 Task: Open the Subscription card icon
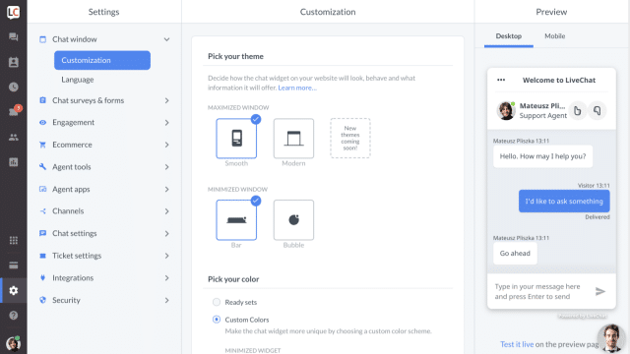[x=13, y=265]
